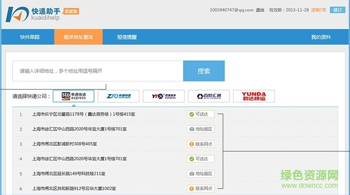Click the orange 卖家版 badge
This screenshot has width=350, height=195.
point(71,11)
